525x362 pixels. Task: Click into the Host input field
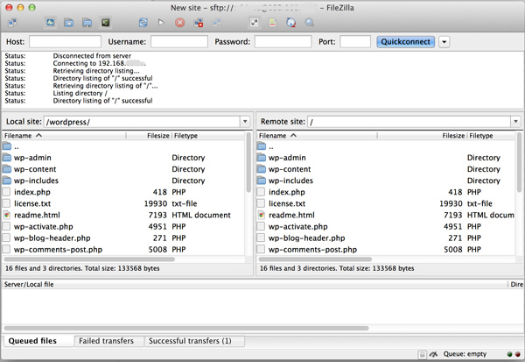coord(65,42)
